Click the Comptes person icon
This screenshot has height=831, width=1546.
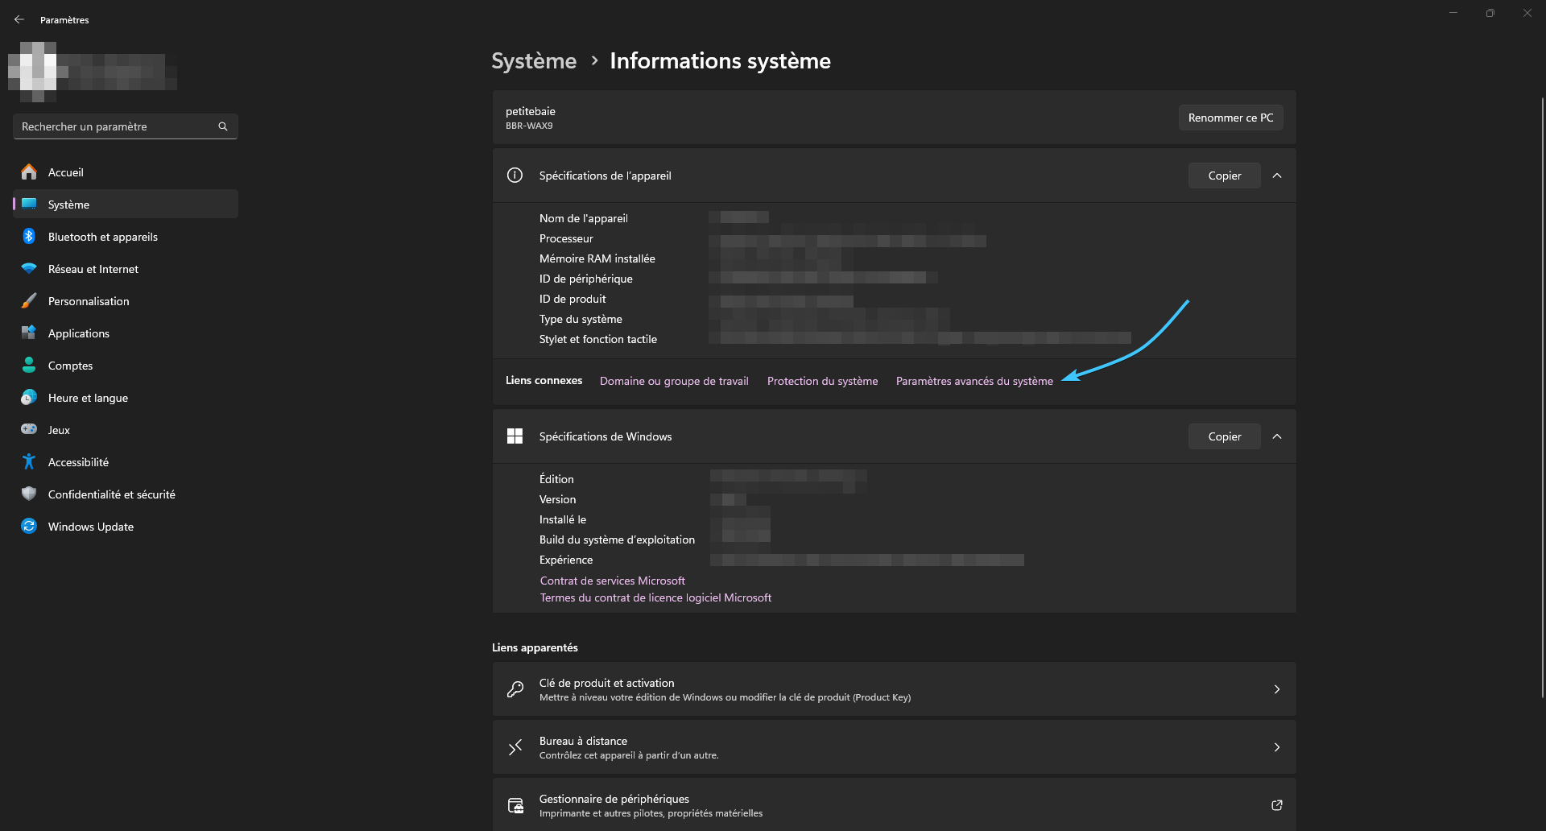pos(29,366)
